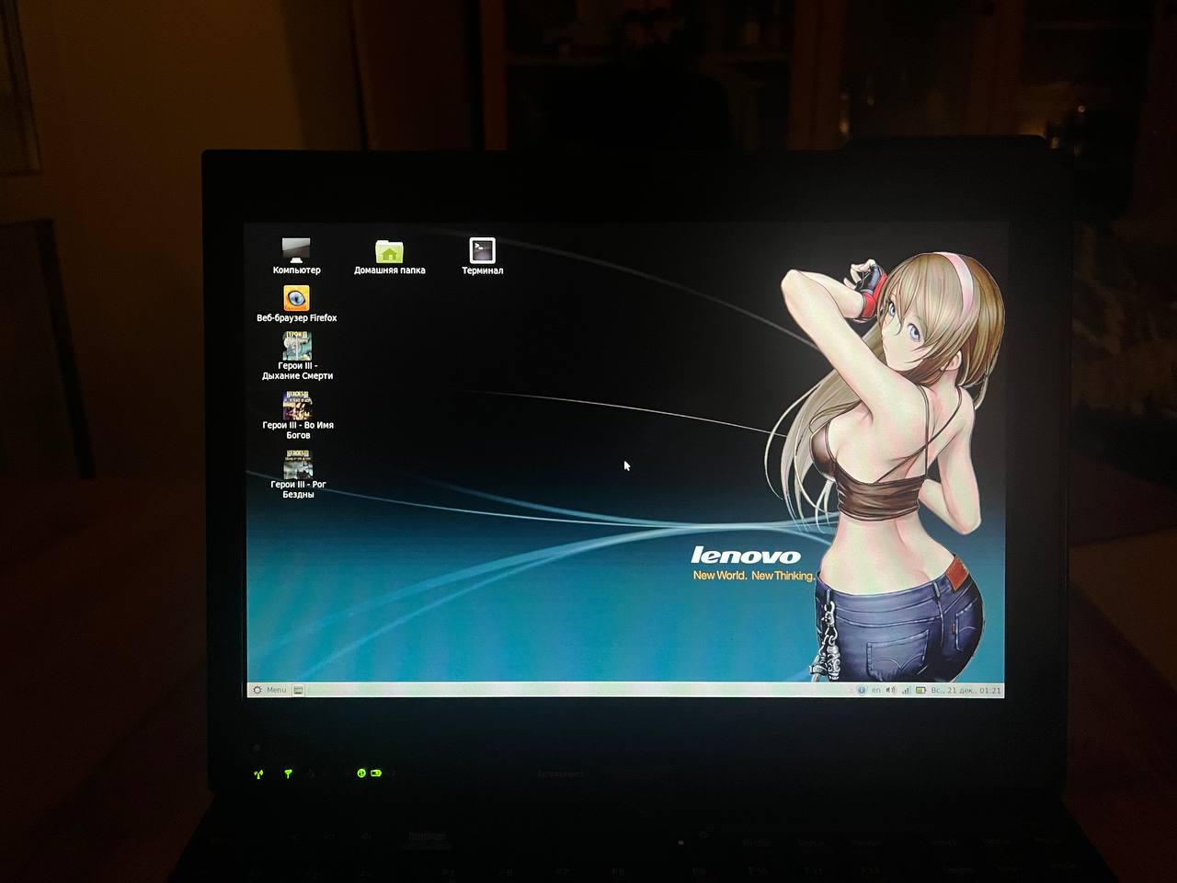Open the volume speaker tray icon
The width and height of the screenshot is (1177, 883).
tap(890, 690)
